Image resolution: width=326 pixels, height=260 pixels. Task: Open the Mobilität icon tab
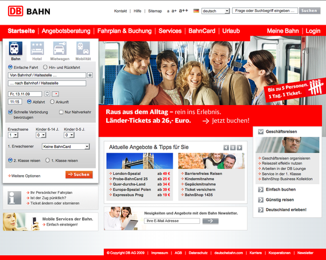(83, 48)
